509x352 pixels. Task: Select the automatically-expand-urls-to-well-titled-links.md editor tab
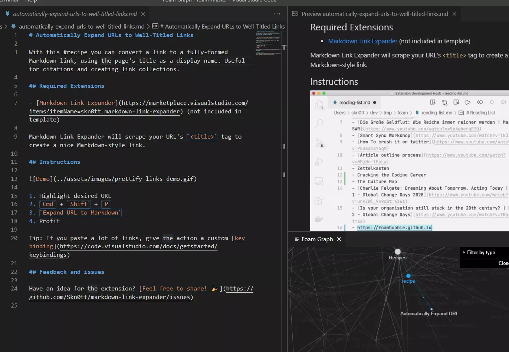(x=74, y=13)
